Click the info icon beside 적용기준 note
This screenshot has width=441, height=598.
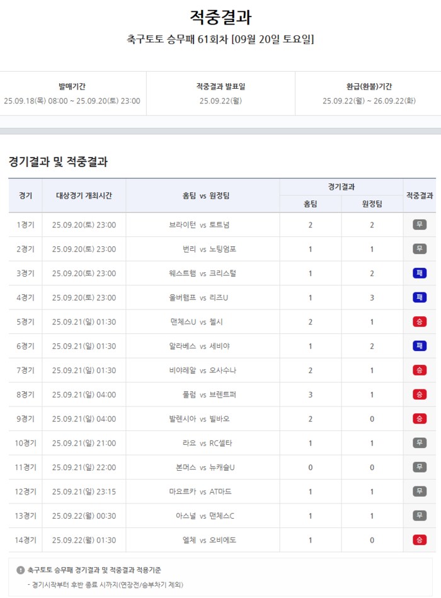click(x=21, y=570)
